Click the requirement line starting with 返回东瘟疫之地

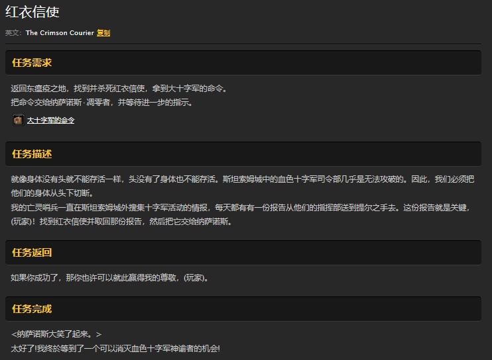click(x=119, y=89)
